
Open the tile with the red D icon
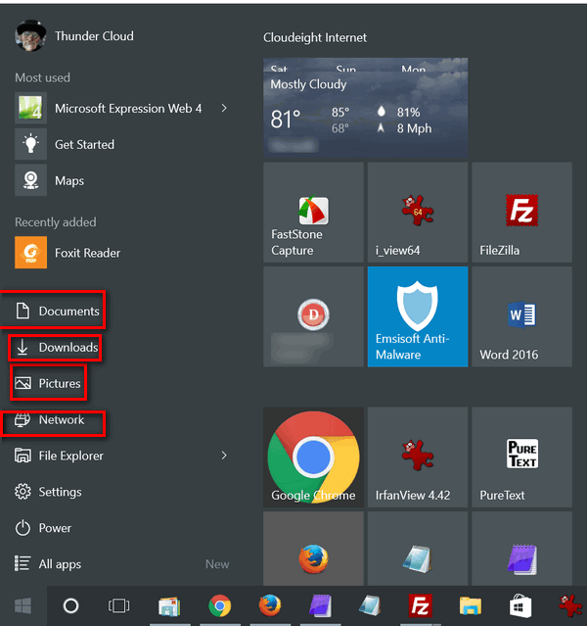click(x=313, y=316)
